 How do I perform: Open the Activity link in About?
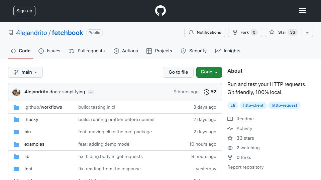(x=244, y=129)
